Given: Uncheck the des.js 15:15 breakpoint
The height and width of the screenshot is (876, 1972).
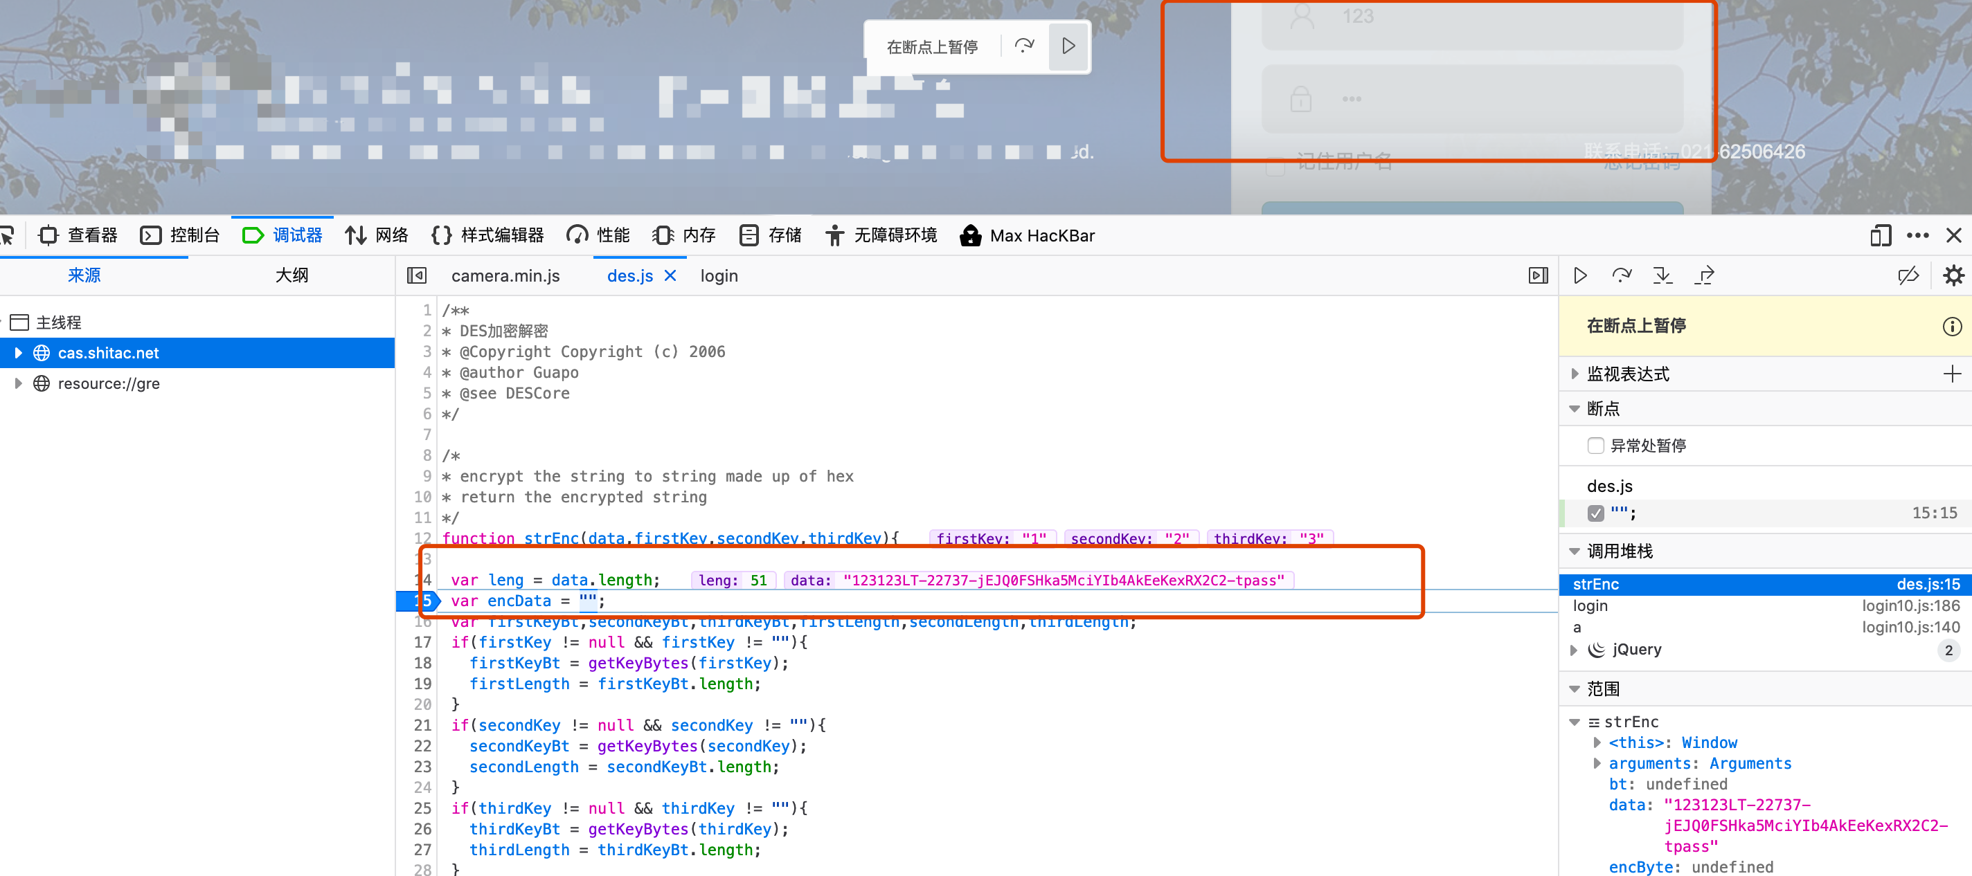Looking at the screenshot, I should (x=1595, y=513).
